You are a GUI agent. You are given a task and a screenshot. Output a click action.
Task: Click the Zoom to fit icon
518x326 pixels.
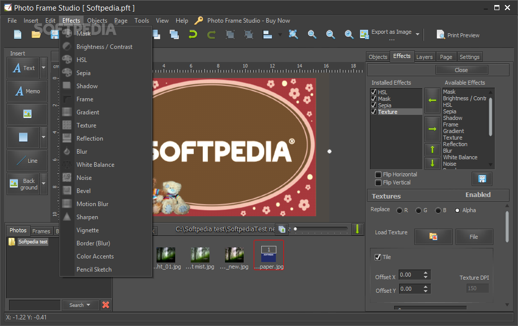293,34
